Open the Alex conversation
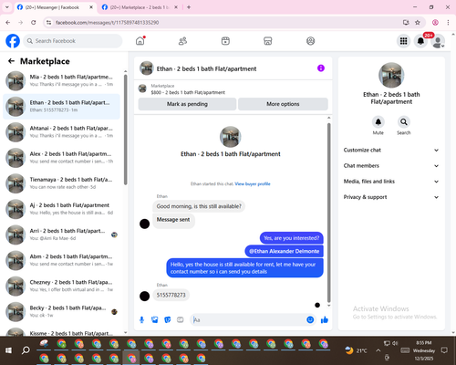Screen dimensions: 456x365 61,158
